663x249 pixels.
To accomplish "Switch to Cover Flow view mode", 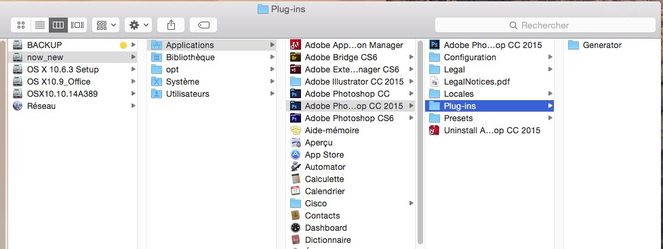I will [x=77, y=25].
